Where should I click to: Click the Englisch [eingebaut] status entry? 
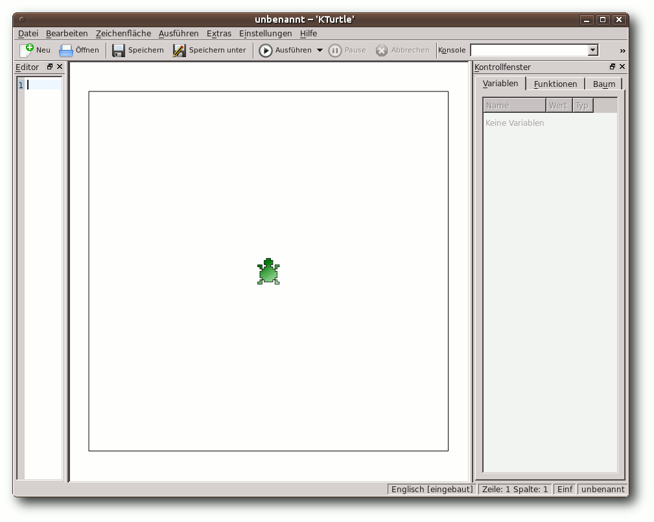(x=432, y=490)
